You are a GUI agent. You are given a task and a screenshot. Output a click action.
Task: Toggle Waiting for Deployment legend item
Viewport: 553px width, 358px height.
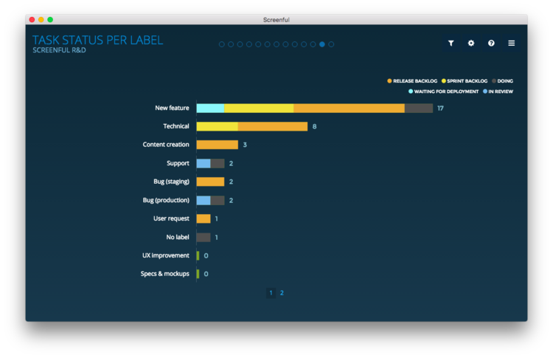click(442, 92)
